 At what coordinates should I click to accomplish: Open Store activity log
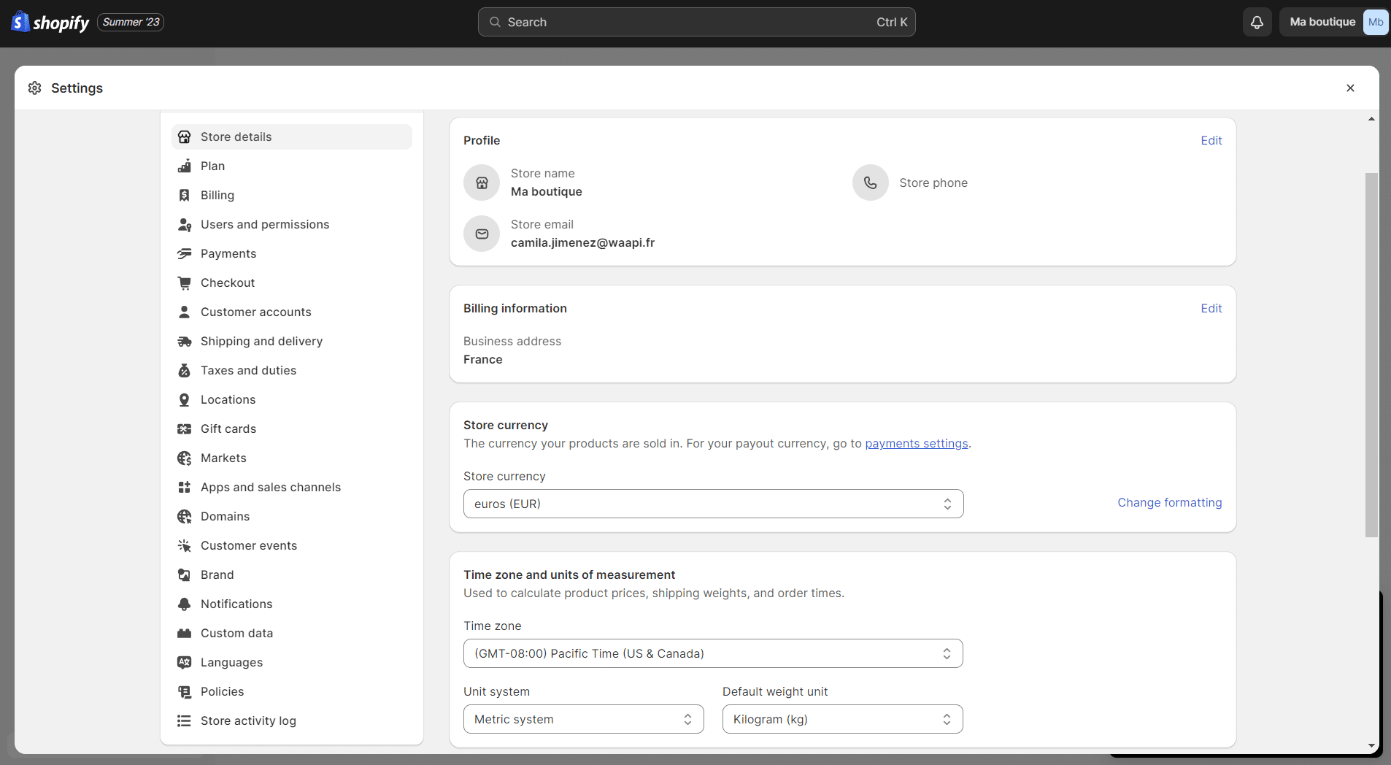pyautogui.click(x=292, y=720)
